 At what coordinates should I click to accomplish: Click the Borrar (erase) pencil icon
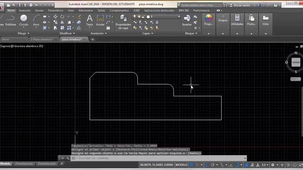[x=79, y=17]
